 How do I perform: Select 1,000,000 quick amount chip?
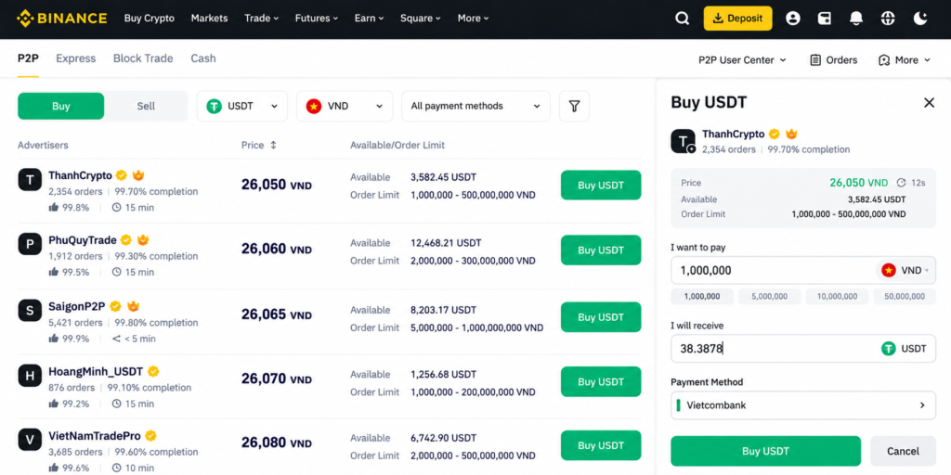click(702, 296)
